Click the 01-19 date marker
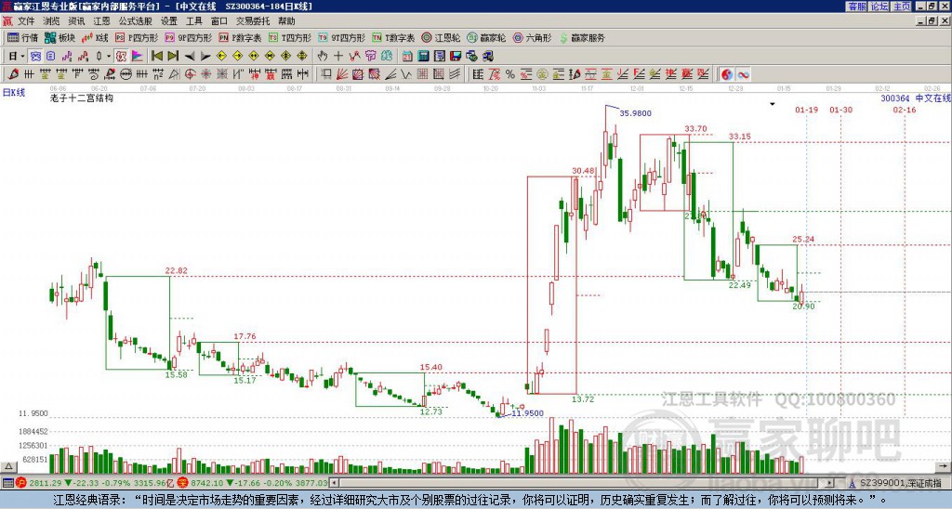Viewport: 952px width, 509px height. click(806, 110)
